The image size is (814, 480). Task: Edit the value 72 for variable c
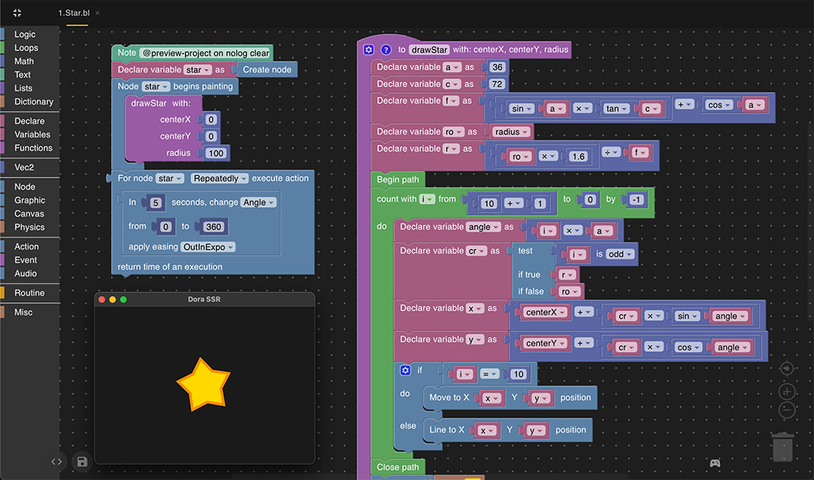coord(497,84)
